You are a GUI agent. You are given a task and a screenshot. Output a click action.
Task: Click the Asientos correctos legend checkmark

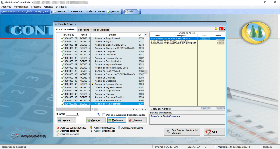(58, 131)
